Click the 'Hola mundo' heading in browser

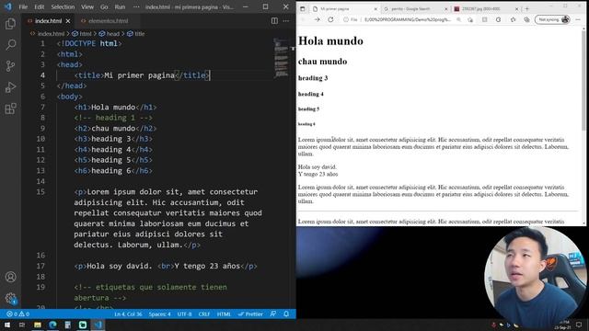[x=330, y=40]
